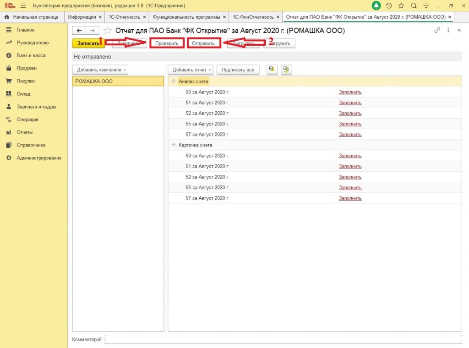Open favorites star in title bar

click(x=401, y=6)
